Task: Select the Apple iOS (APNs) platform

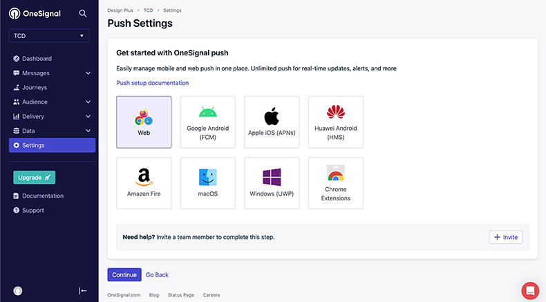Action: [x=272, y=122]
